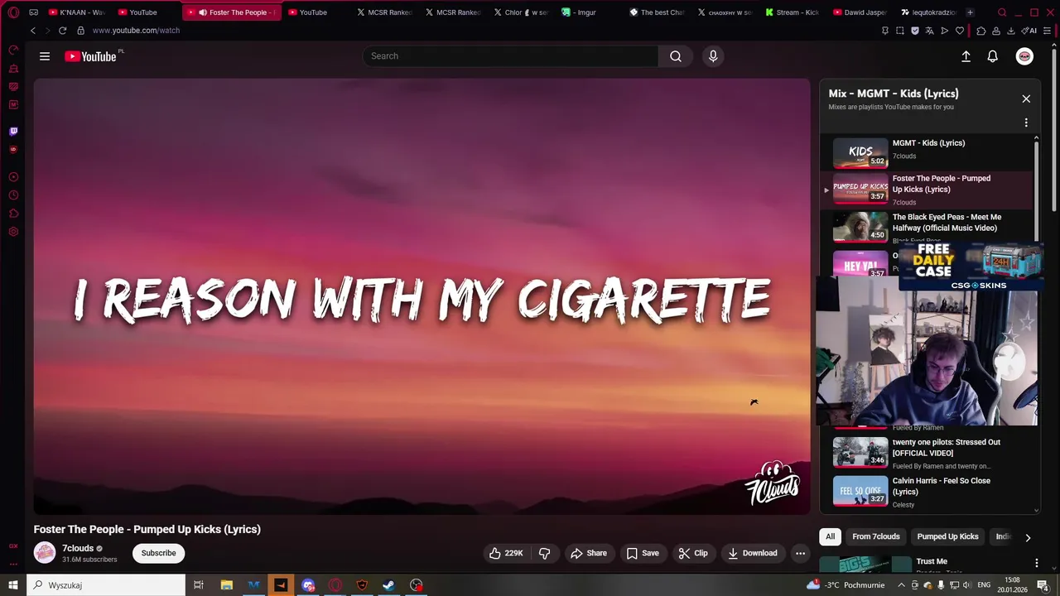Focus the YouTube search field
This screenshot has width=1060, height=596.
pyautogui.click(x=510, y=56)
